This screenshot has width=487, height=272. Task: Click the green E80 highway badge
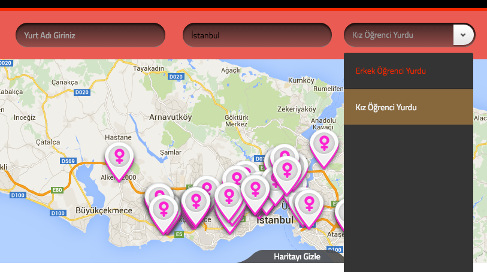[x=57, y=190]
